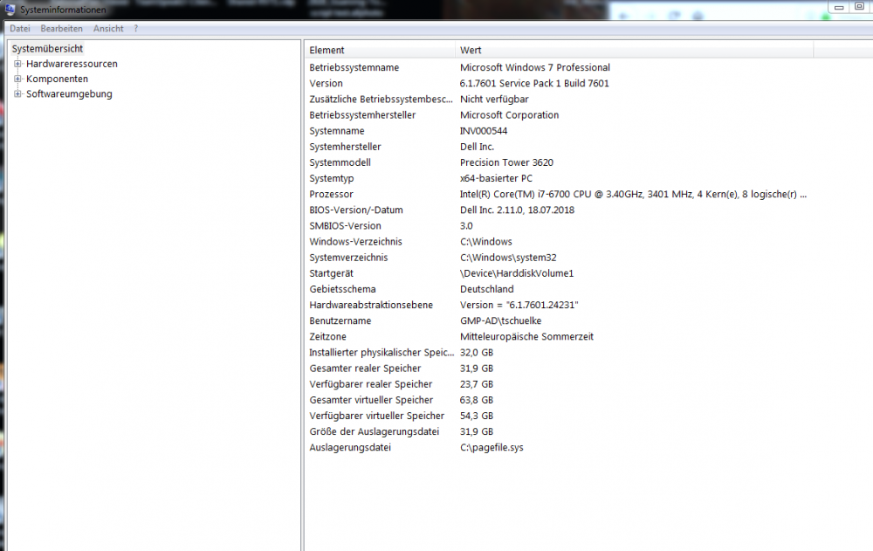Click the Komponenten node icon
The width and height of the screenshot is (873, 551).
pyautogui.click(x=18, y=79)
